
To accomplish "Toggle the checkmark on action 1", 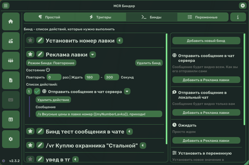I will pyautogui.click(x=37, y=92).
